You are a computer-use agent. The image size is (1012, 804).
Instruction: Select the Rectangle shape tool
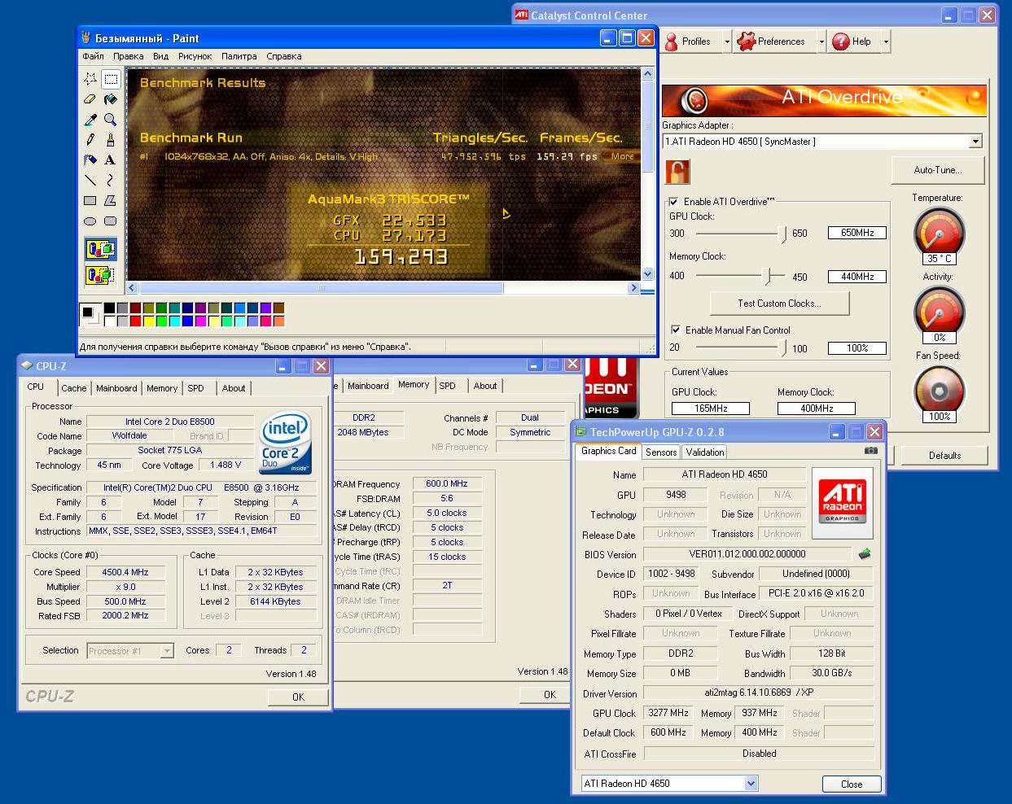point(90,201)
